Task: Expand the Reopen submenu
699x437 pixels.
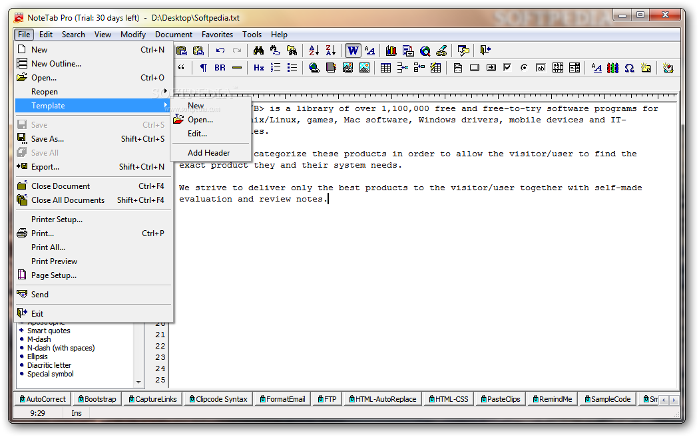Action: [x=94, y=91]
